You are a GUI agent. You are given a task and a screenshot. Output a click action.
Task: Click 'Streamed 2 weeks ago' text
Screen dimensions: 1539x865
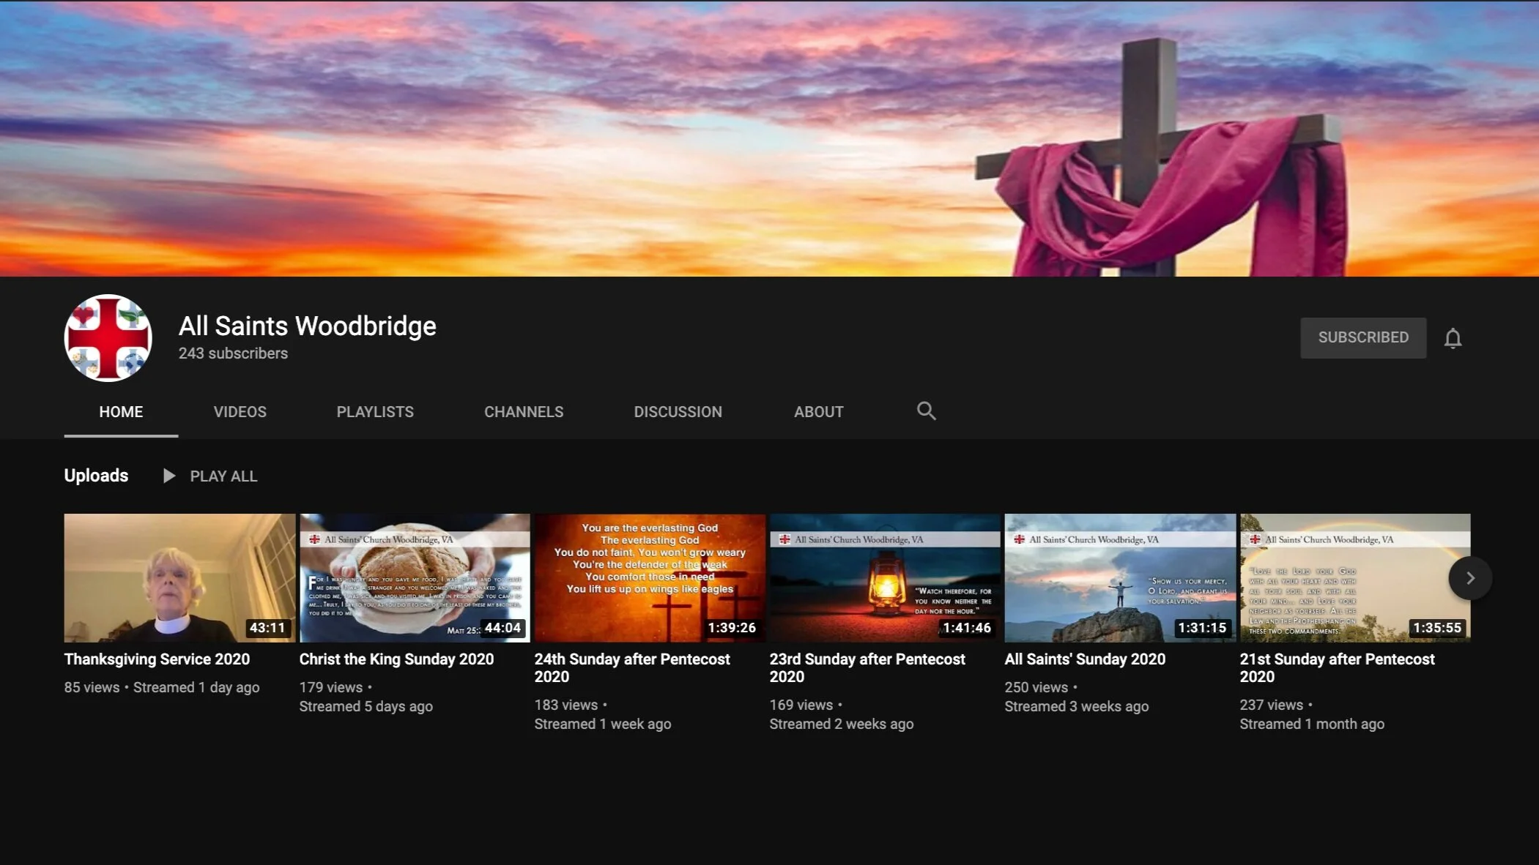(842, 724)
